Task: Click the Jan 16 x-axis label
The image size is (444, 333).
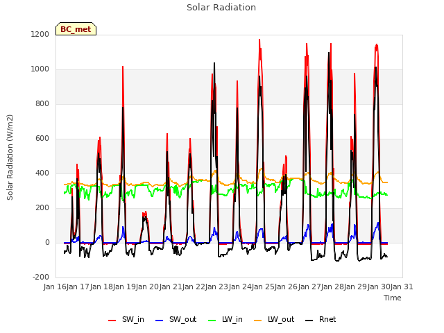Action: click(x=55, y=287)
